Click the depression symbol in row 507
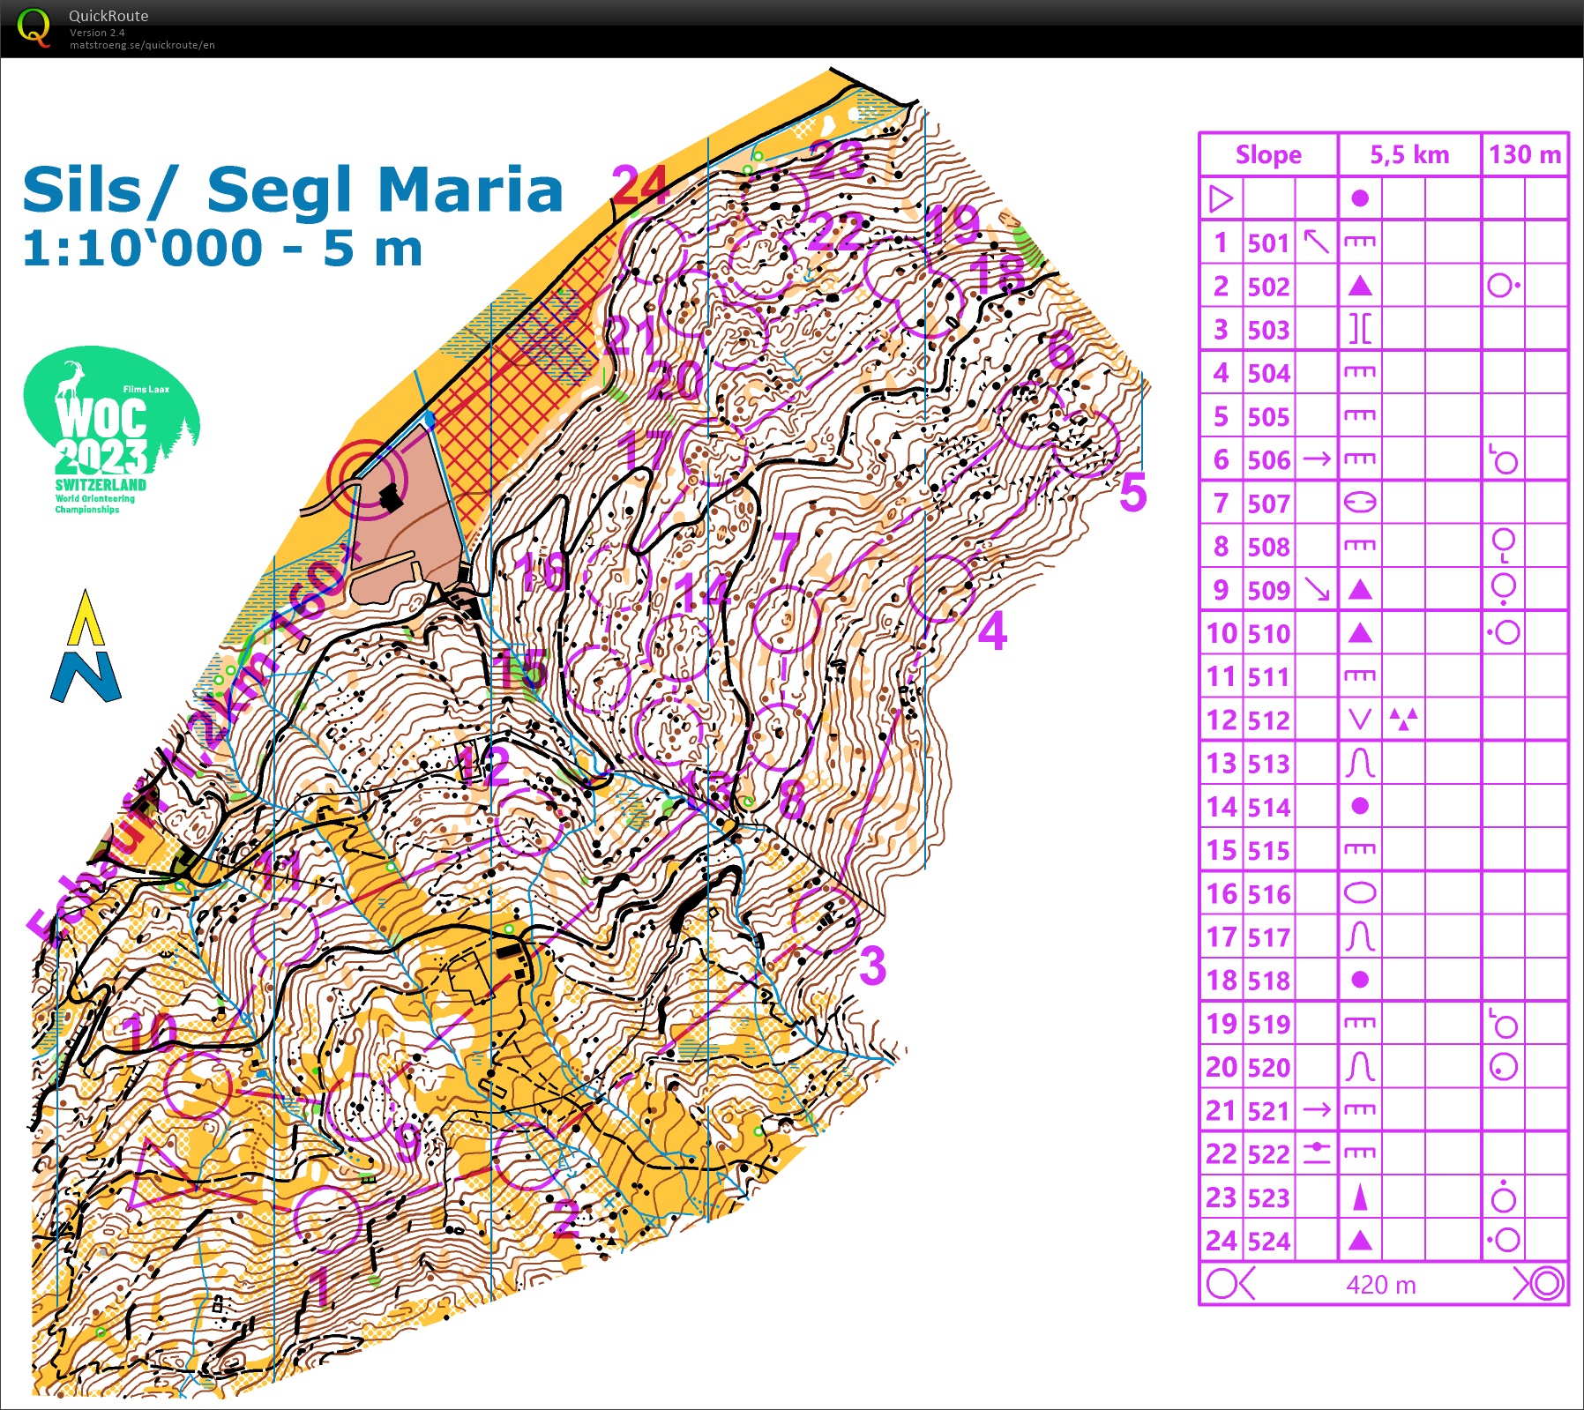Image resolution: width=1584 pixels, height=1410 pixels. tap(1360, 503)
